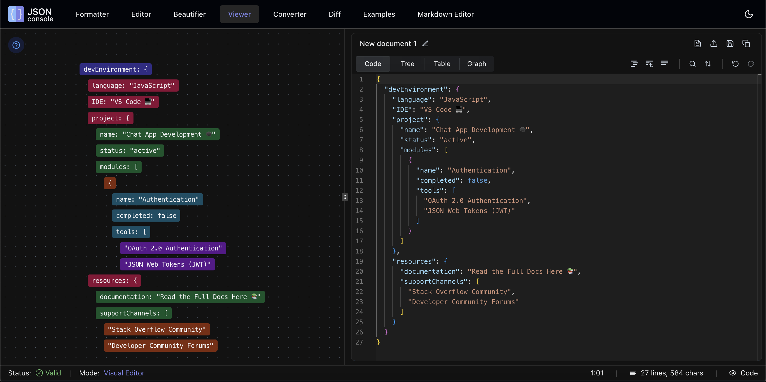Select the documentation node
Screen dimensions: 766x382
pyautogui.click(x=180, y=297)
